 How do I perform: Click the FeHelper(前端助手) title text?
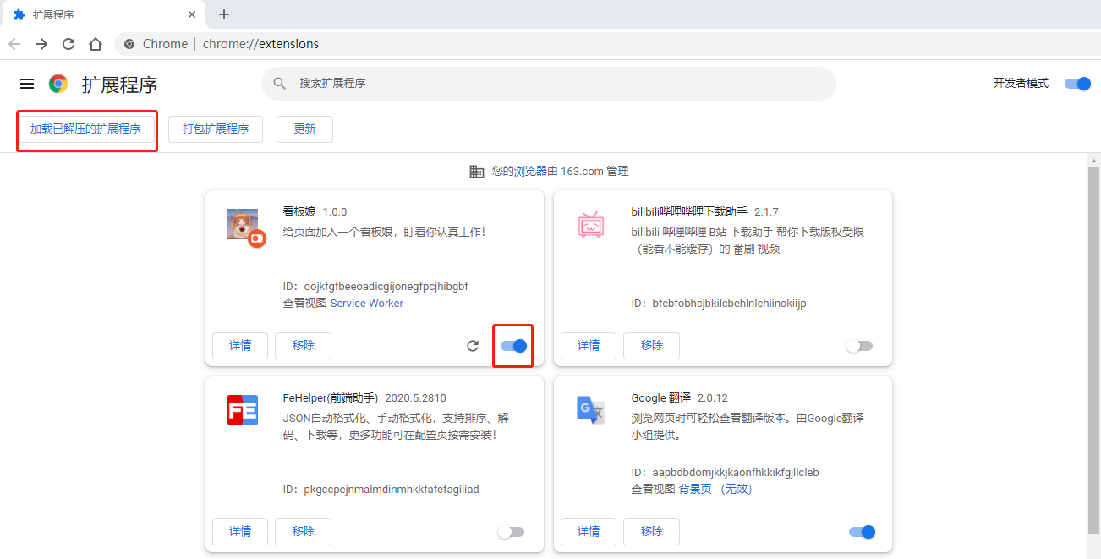[331, 397]
